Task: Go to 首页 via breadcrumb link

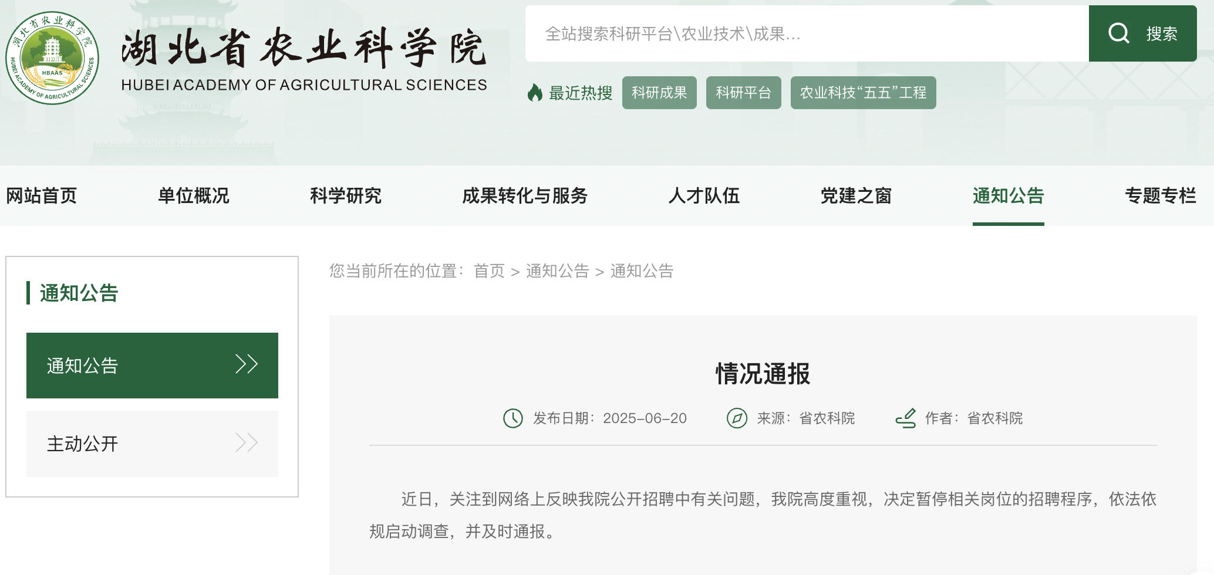Action: (489, 270)
